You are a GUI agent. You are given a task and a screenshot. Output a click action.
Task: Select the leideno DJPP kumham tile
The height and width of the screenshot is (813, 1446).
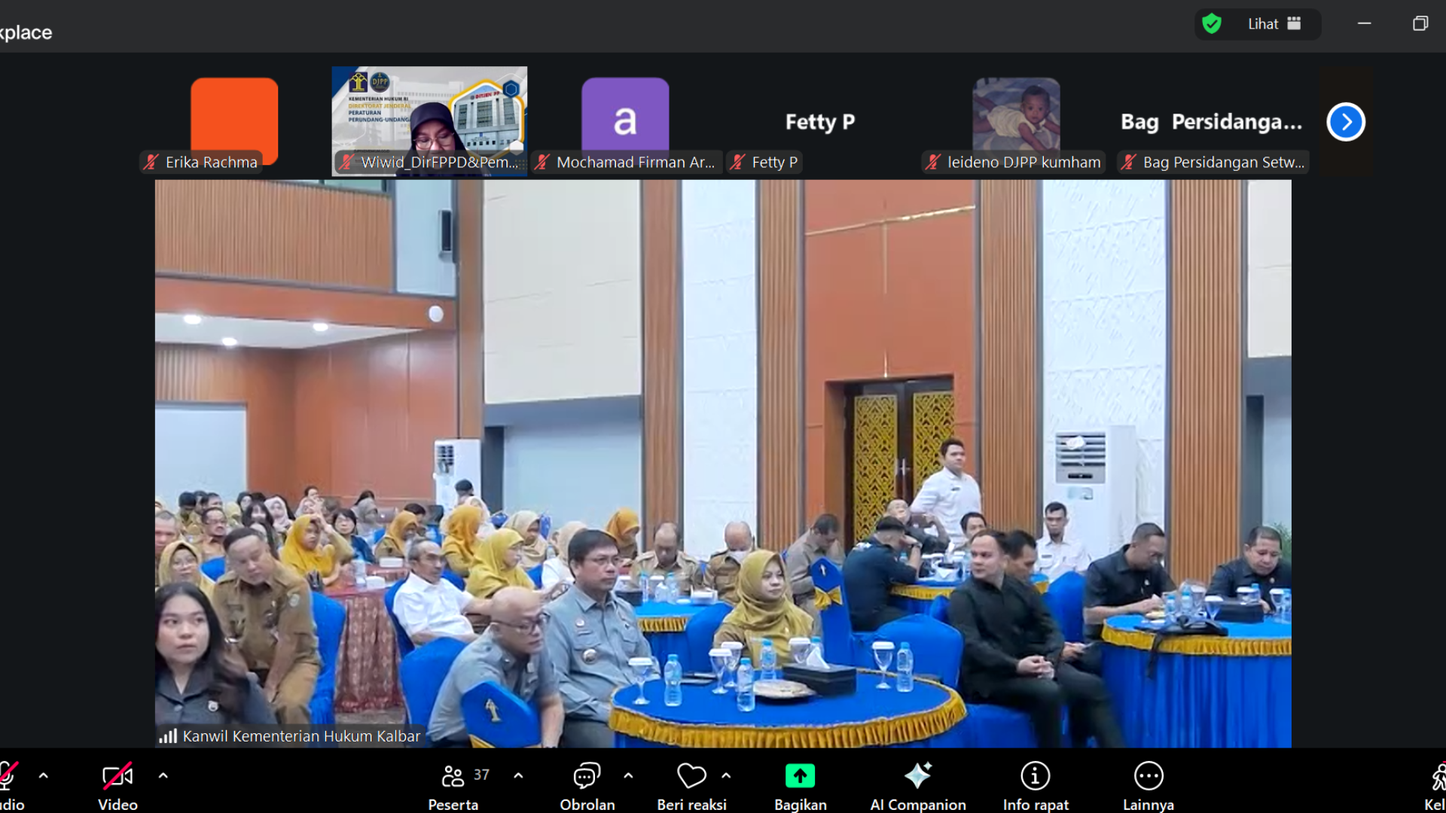1016,120
